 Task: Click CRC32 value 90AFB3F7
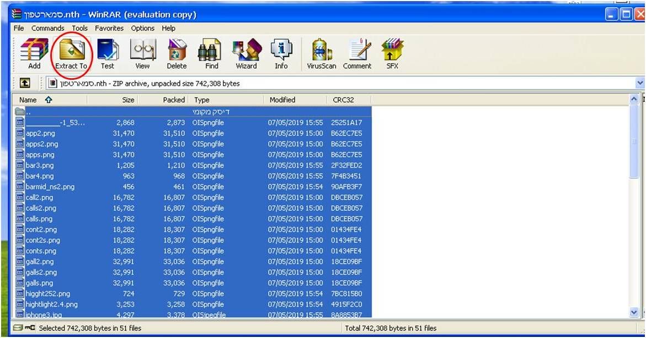click(346, 187)
